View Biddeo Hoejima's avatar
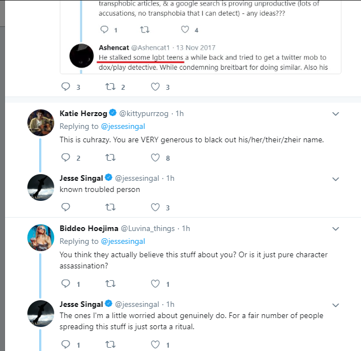 pyautogui.click(x=41, y=238)
